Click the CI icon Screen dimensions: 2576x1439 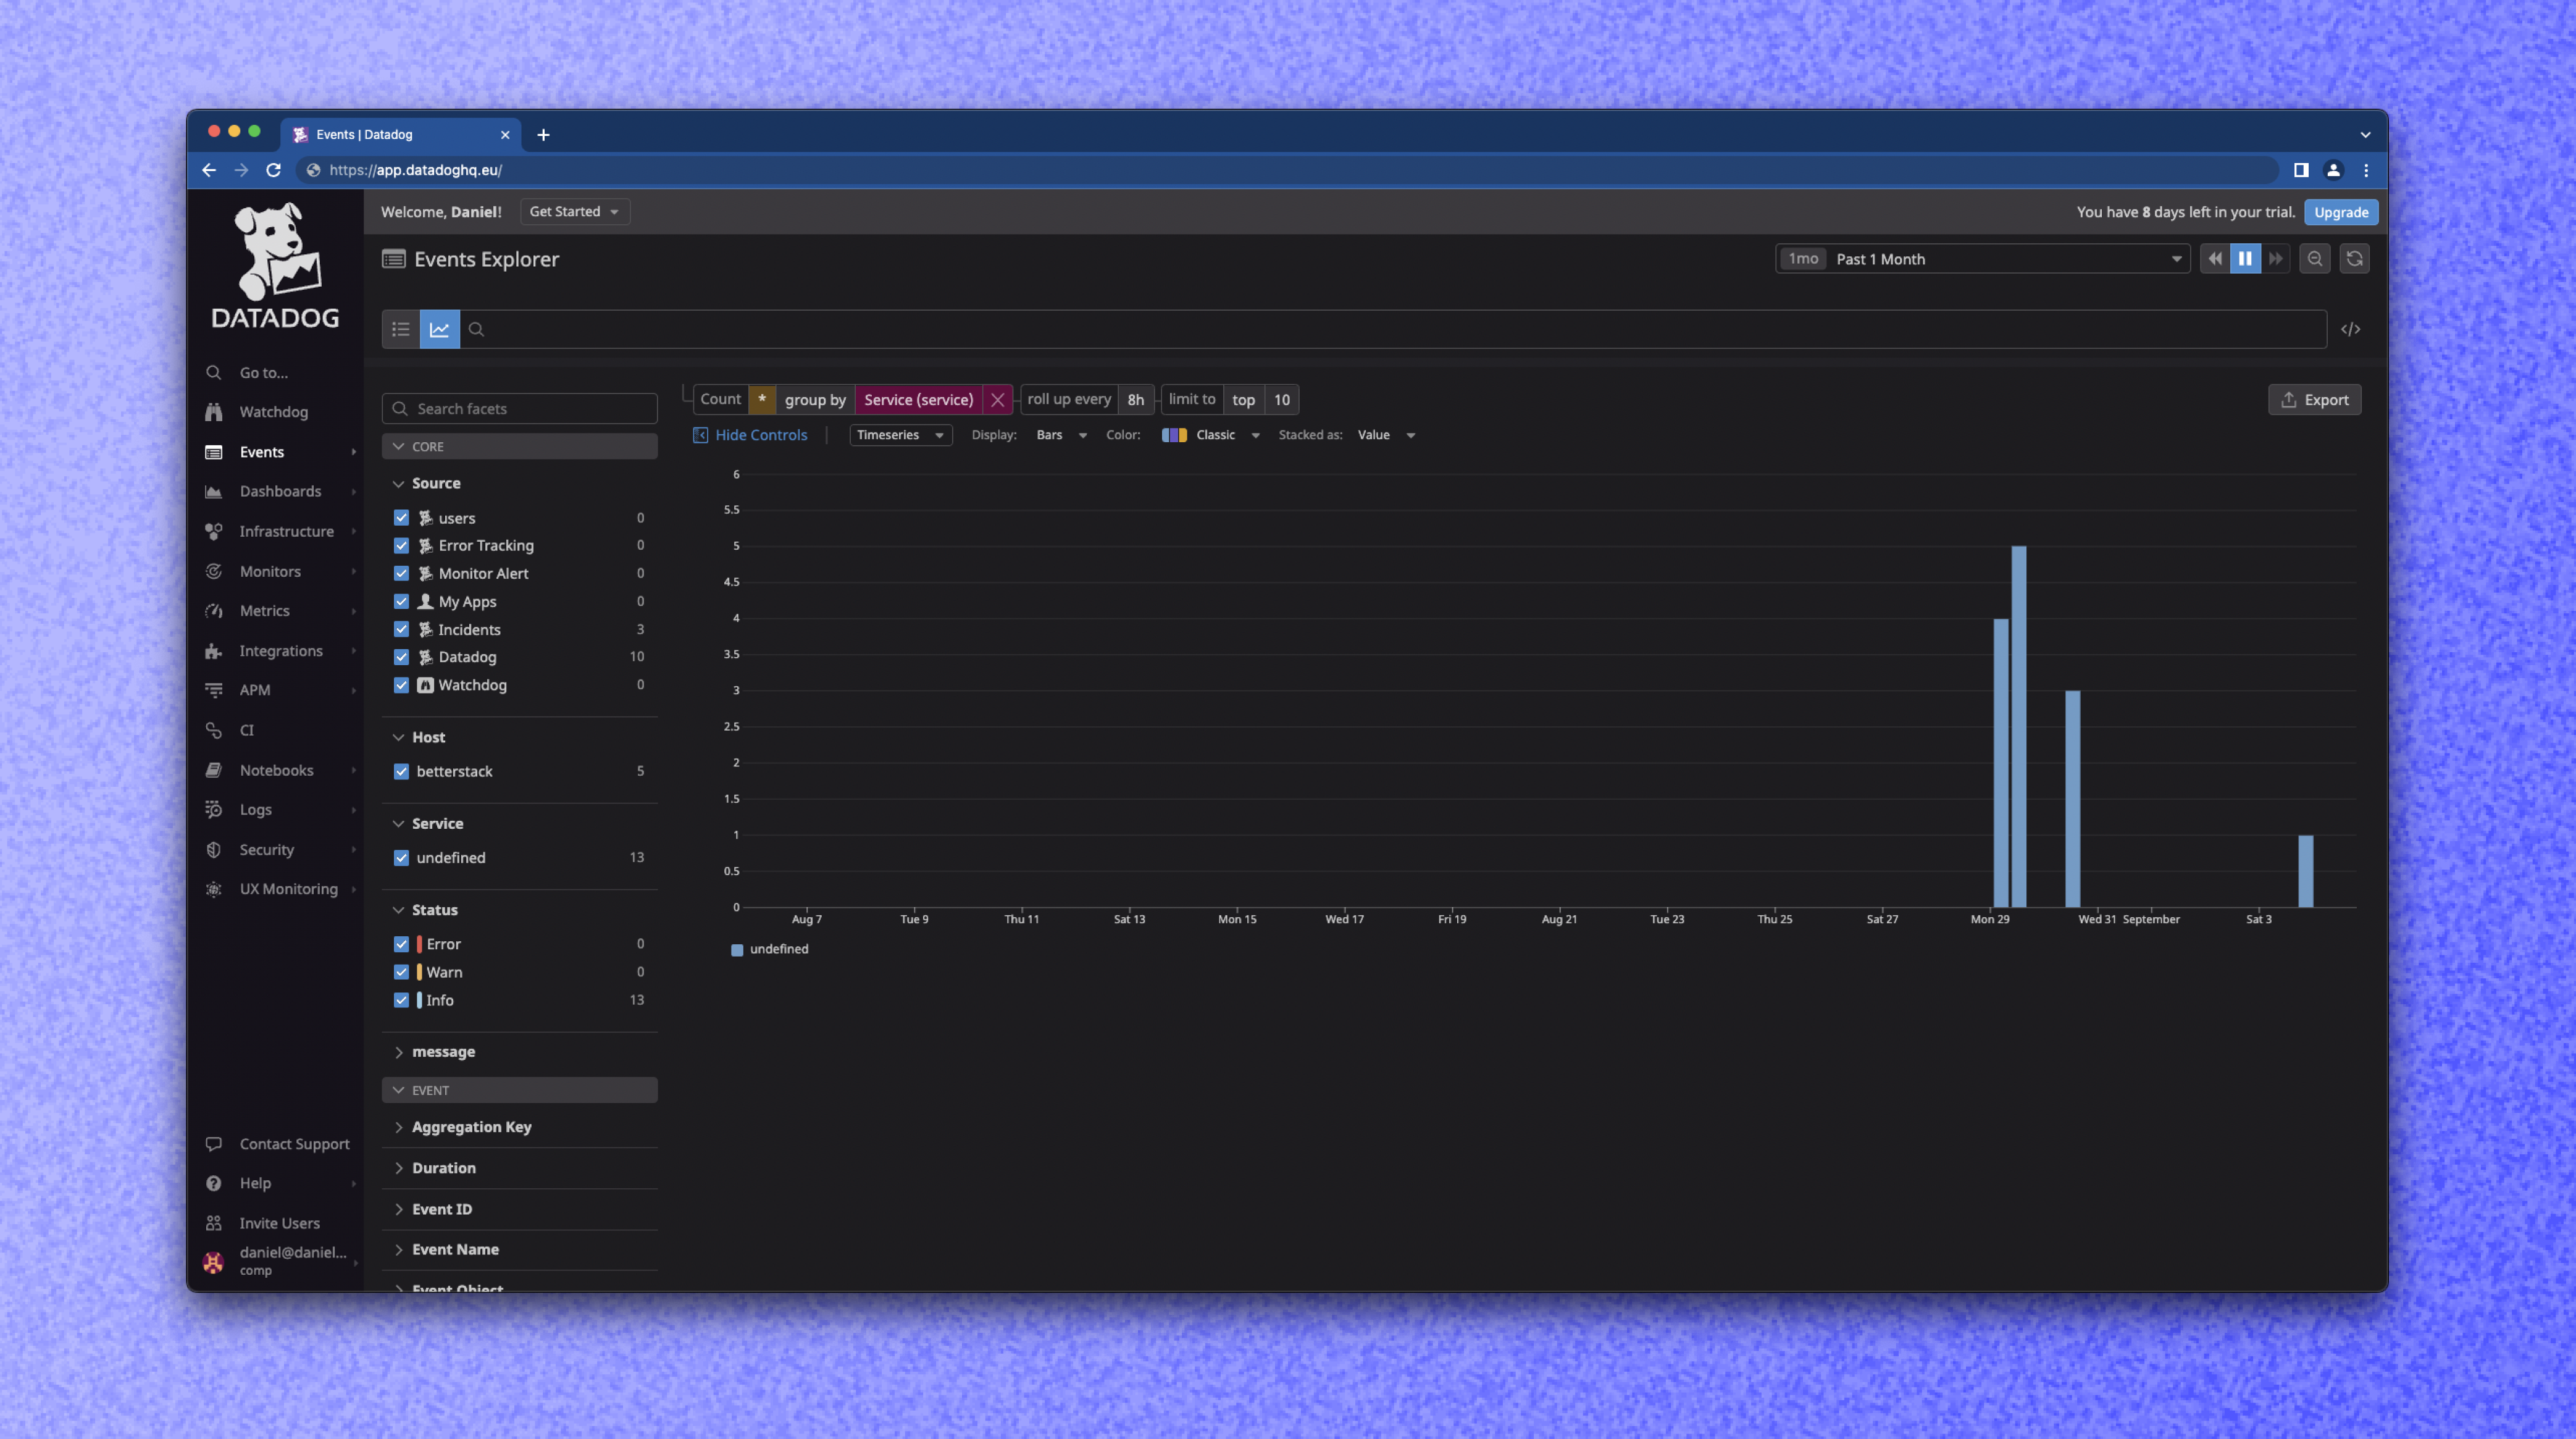[x=214, y=730]
